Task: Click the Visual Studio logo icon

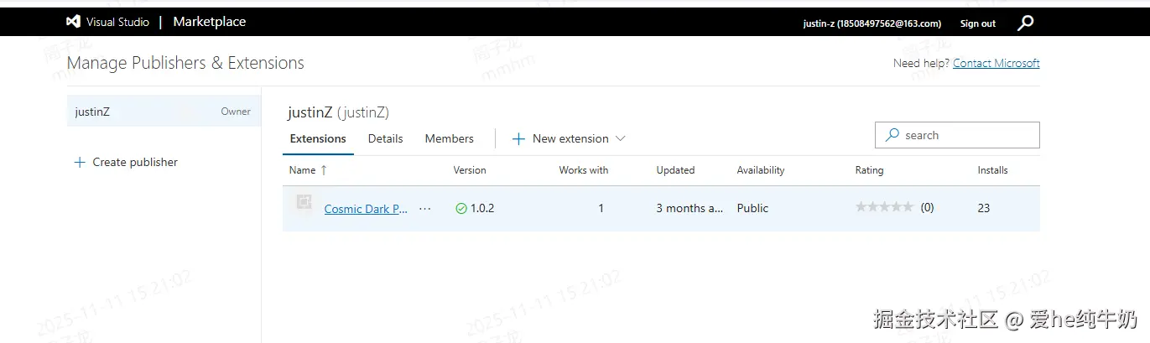Action: pyautogui.click(x=73, y=23)
